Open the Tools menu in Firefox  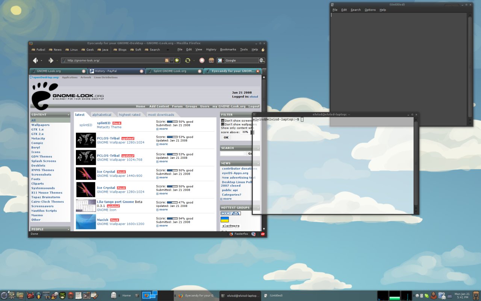(244, 49)
